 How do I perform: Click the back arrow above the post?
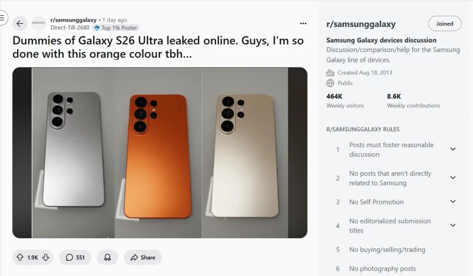point(19,23)
